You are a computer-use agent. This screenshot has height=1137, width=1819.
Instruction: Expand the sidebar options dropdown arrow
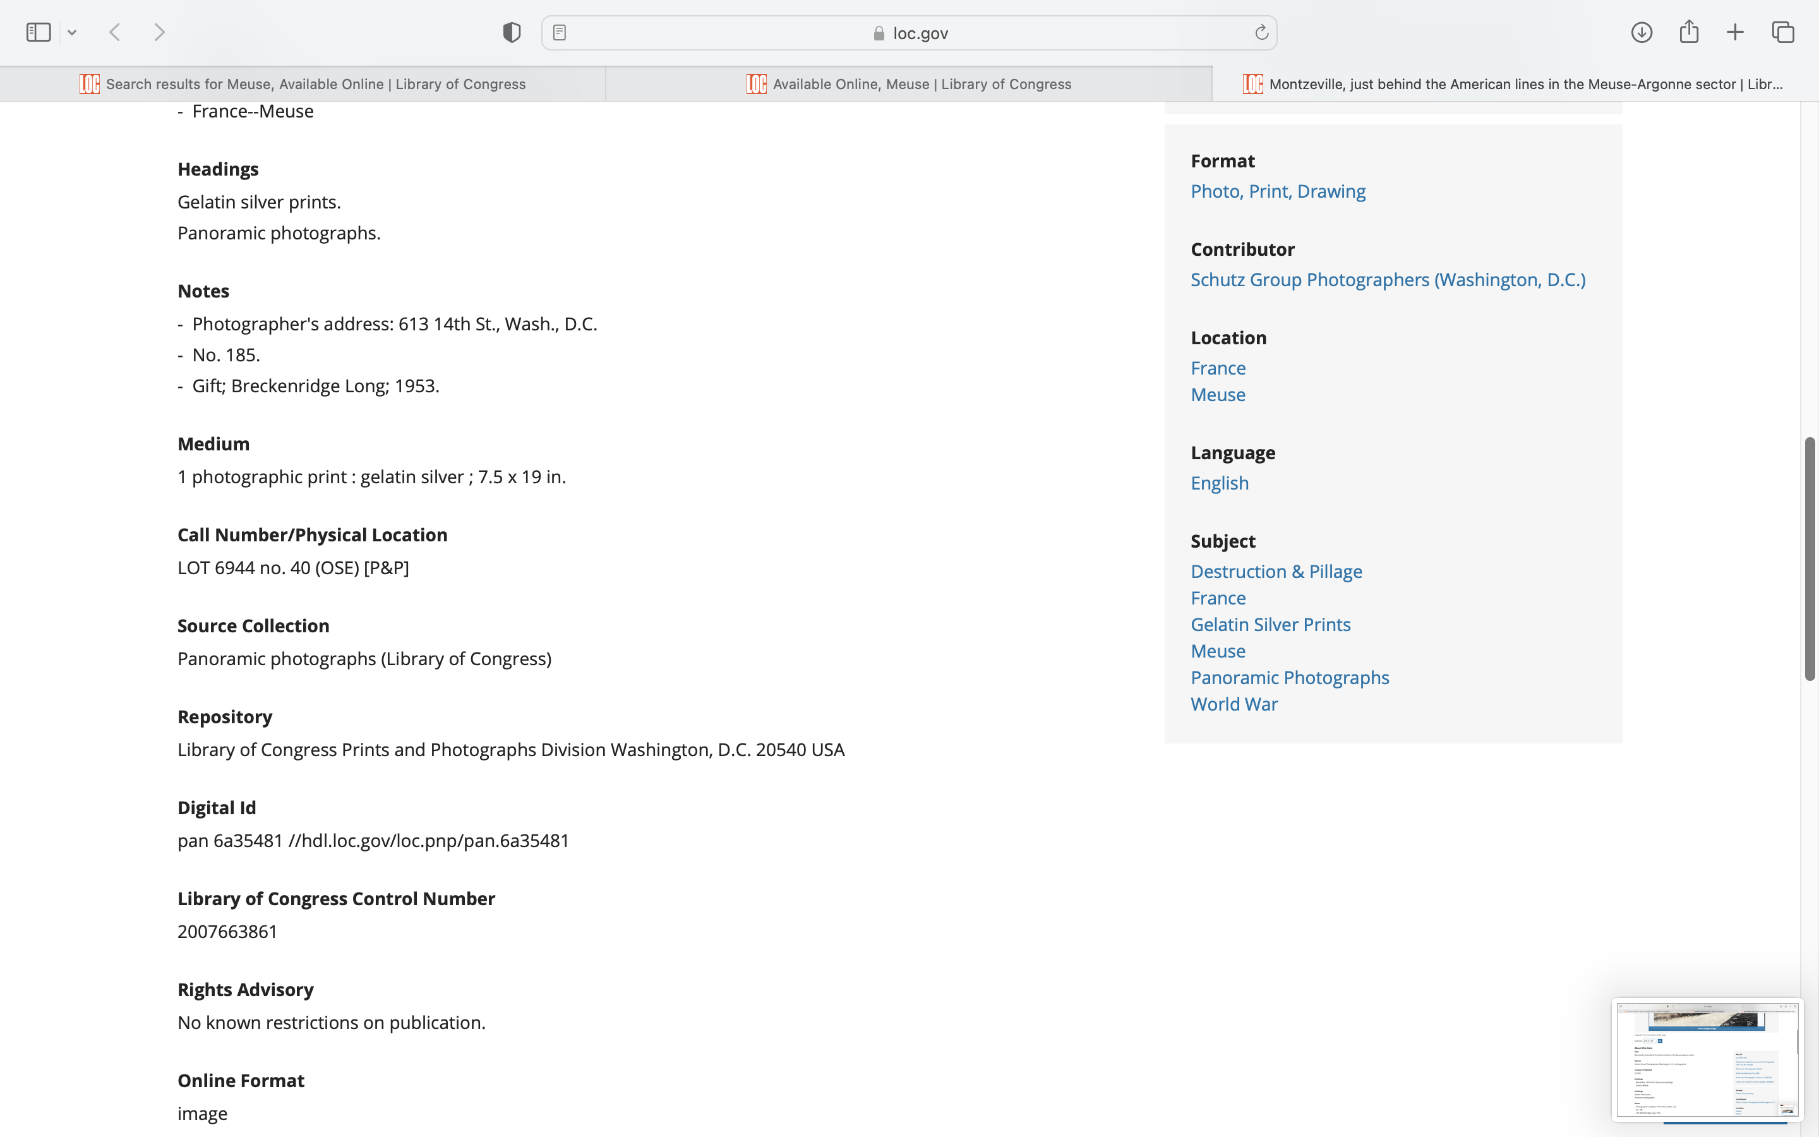(x=72, y=32)
